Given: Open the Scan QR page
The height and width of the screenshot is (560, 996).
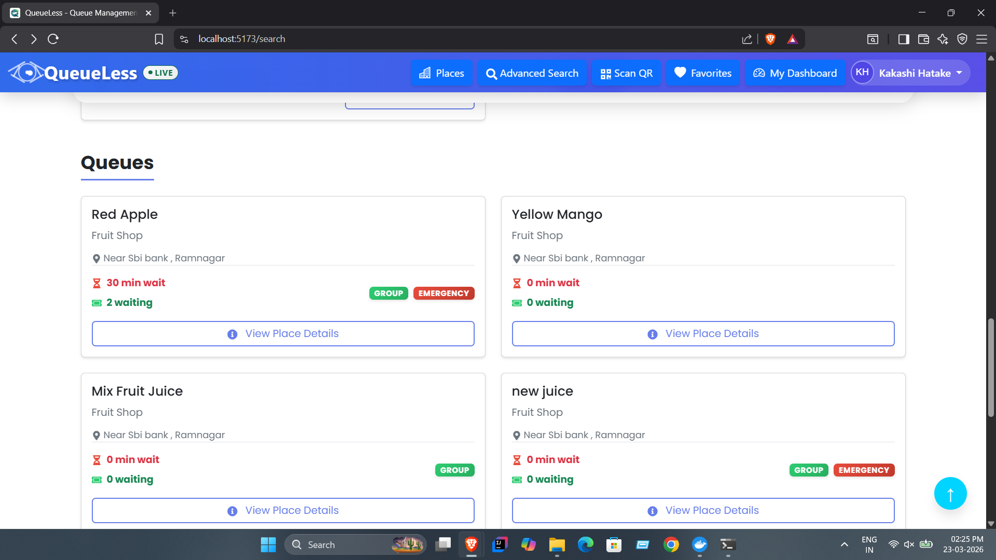Looking at the screenshot, I should click(626, 73).
